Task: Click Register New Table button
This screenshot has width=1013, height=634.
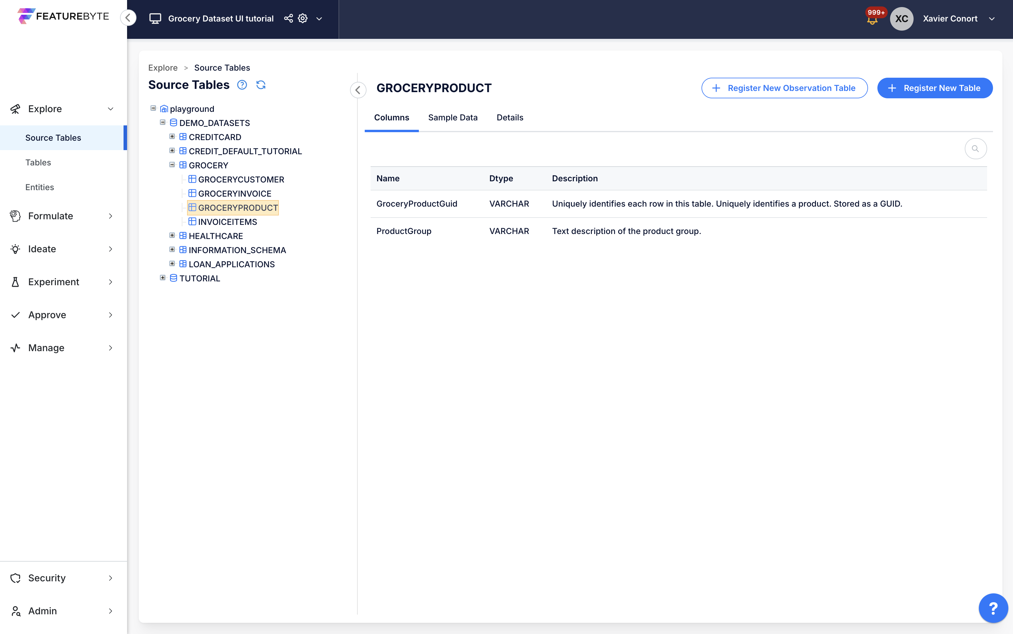Action: [935, 88]
